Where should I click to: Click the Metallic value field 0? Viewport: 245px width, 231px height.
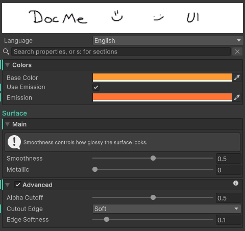229,170
